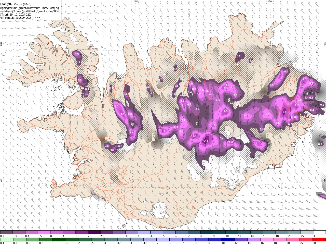Select the 1.5 precipitation value on the map
Screen dimensions: 326x245
(226, 111)
